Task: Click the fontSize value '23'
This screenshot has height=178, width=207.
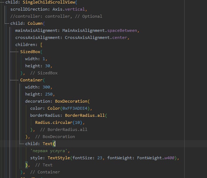Action: pos(100,158)
